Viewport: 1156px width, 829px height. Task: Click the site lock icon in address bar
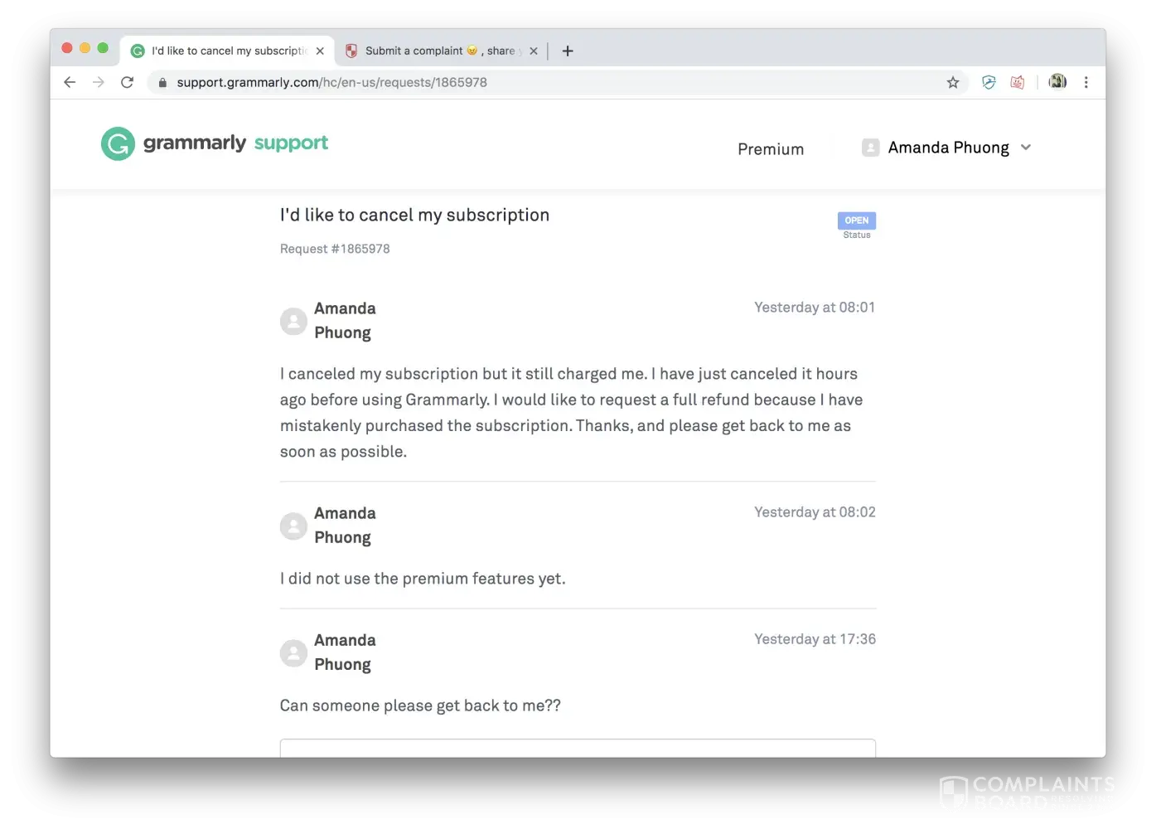point(162,82)
